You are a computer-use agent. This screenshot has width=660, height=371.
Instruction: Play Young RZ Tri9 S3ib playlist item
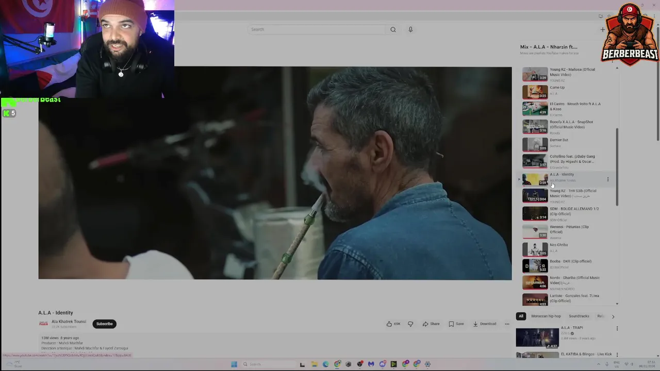[567, 196]
